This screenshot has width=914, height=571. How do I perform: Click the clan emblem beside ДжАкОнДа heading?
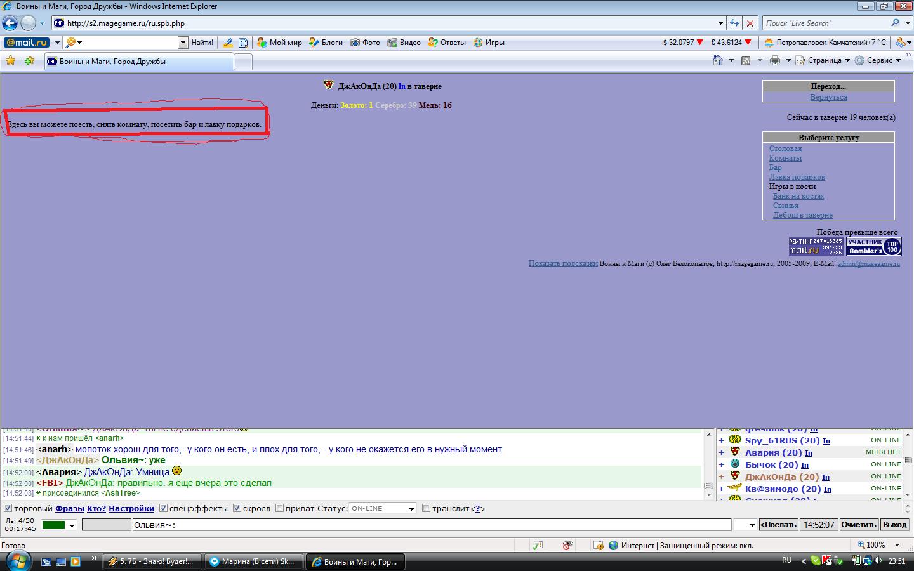(x=329, y=85)
